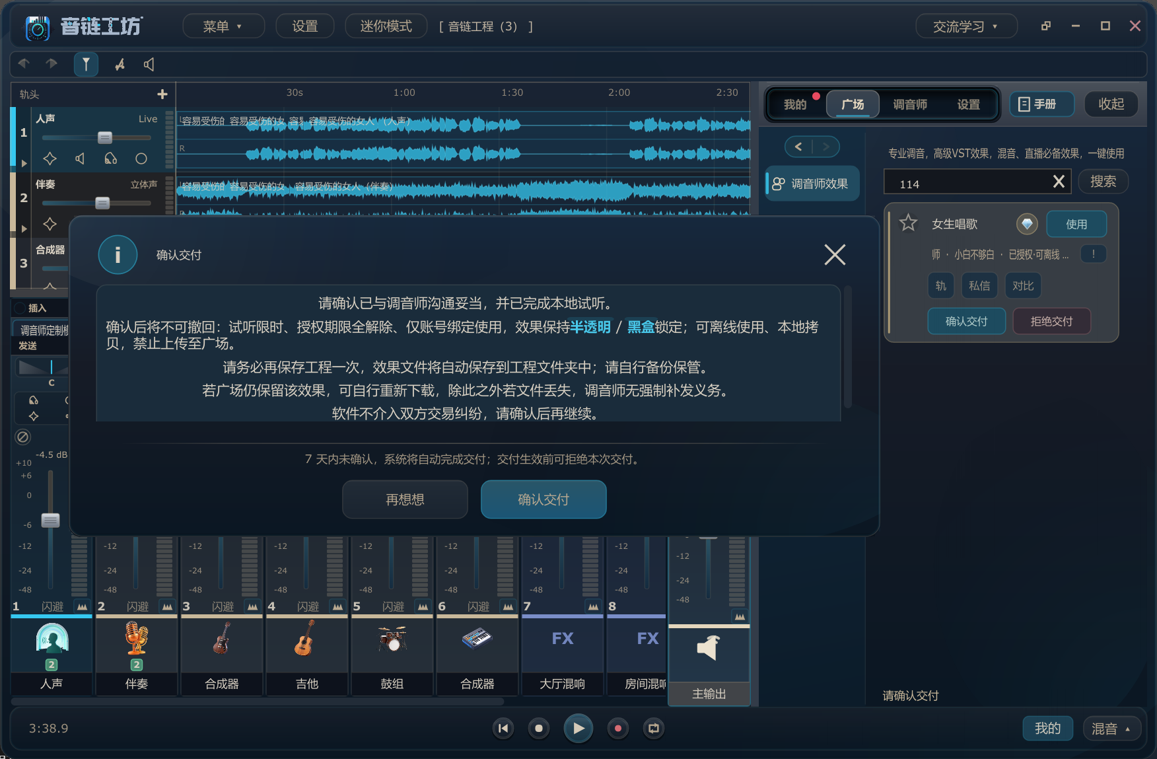The height and width of the screenshot is (759, 1157).
Task: Arm recording circle on 人声 track
Action: point(141,159)
